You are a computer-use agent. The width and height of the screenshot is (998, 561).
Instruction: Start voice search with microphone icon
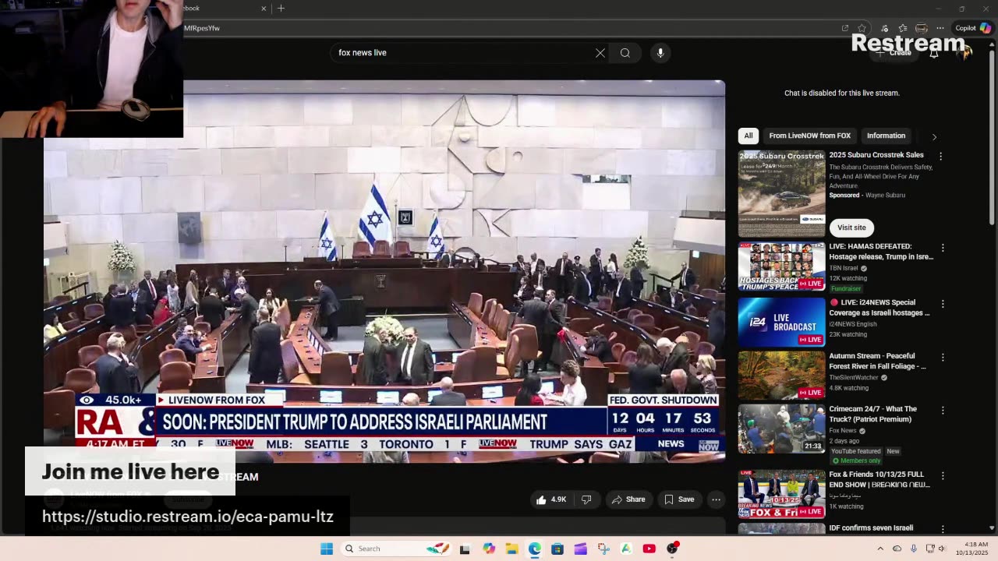[x=660, y=53]
